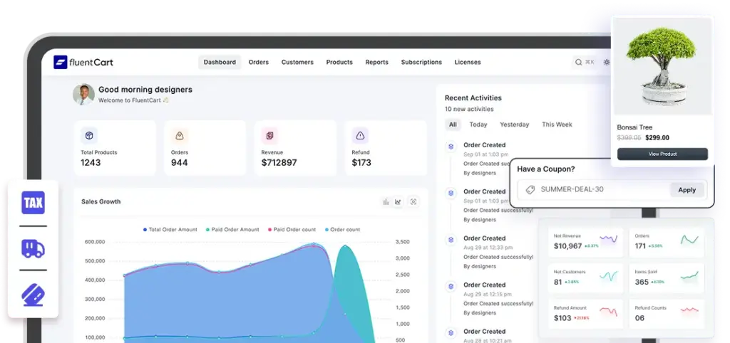Switch Sales Growth to line chart
This screenshot has height=343, width=730.
(x=398, y=201)
